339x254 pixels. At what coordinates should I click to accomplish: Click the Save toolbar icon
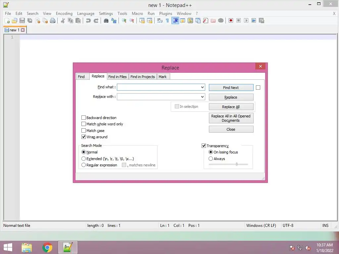tap(22, 21)
